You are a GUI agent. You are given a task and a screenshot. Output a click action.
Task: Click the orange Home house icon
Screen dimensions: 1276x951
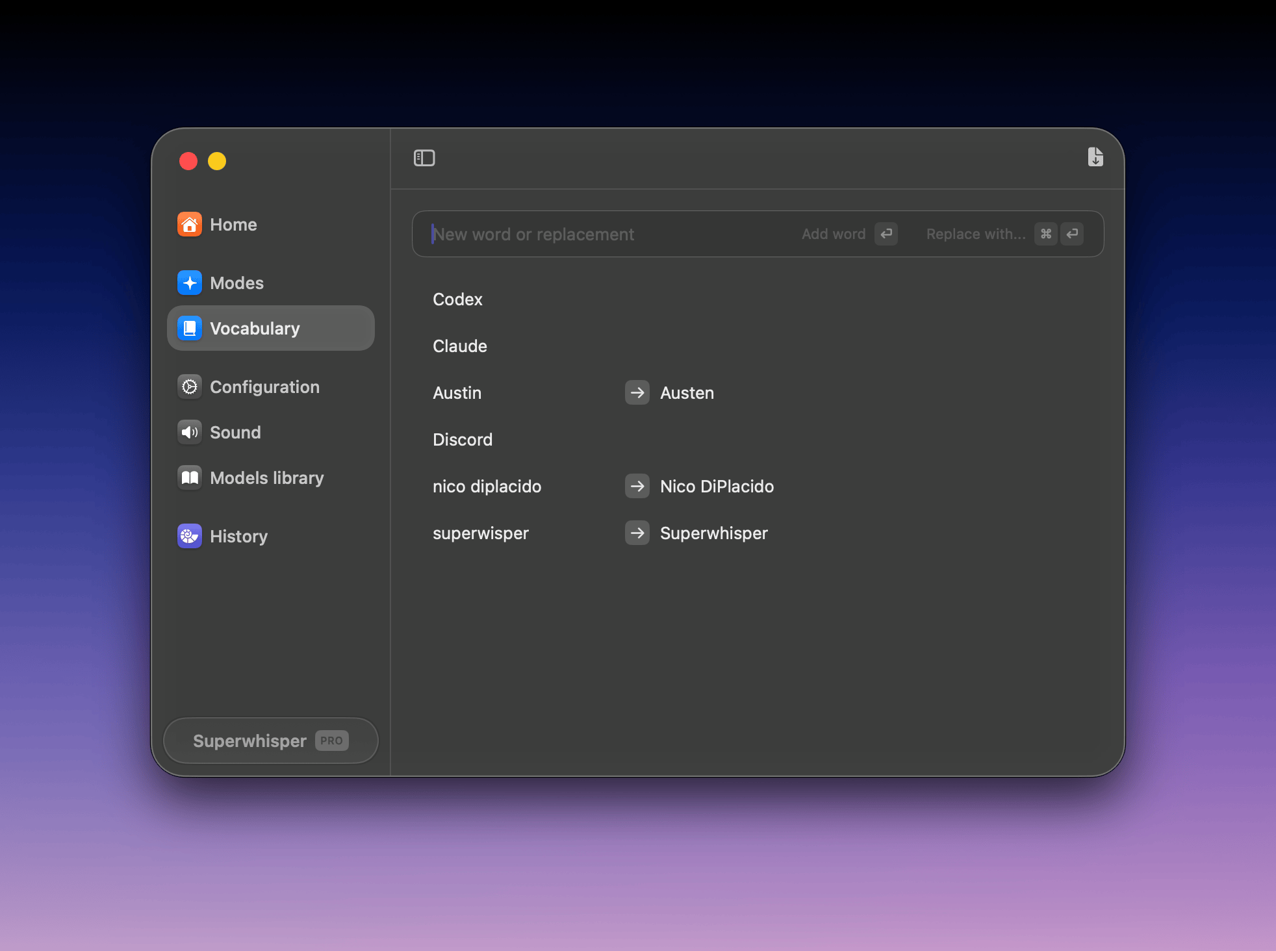190,225
